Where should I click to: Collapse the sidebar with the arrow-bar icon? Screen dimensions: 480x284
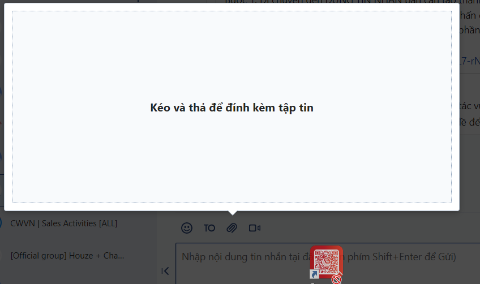click(x=165, y=271)
